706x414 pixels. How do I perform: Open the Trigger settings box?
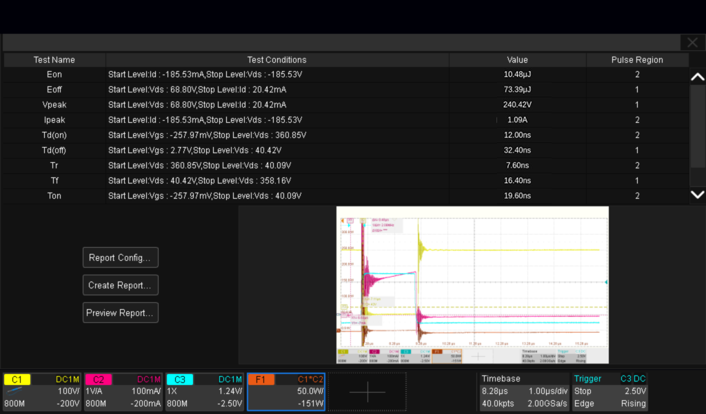609,391
